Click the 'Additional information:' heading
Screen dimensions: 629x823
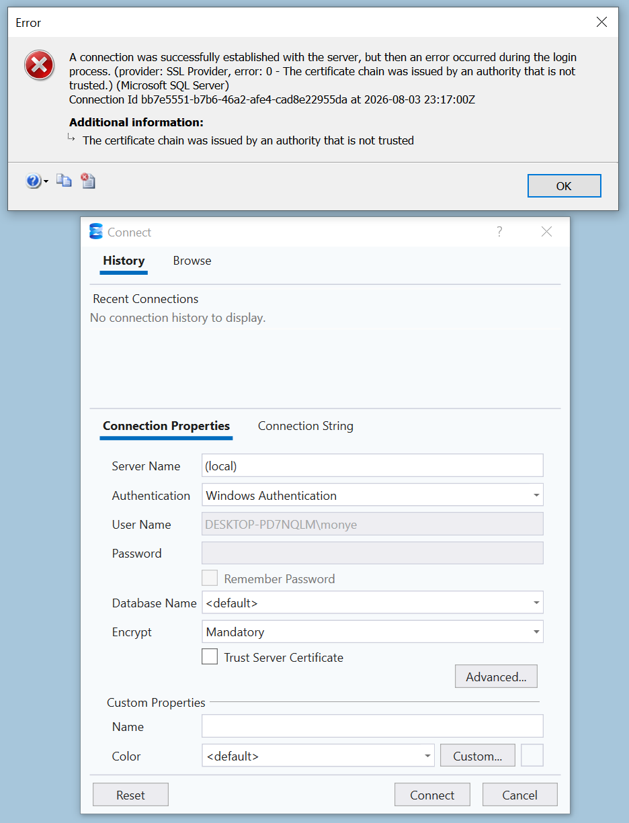[136, 122]
